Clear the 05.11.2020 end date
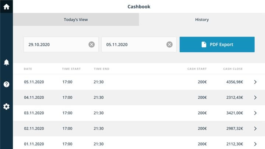This screenshot has height=149, width=265. 169,45
